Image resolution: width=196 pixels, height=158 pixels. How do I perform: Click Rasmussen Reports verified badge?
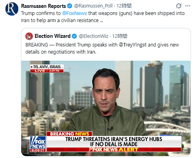click(70, 6)
